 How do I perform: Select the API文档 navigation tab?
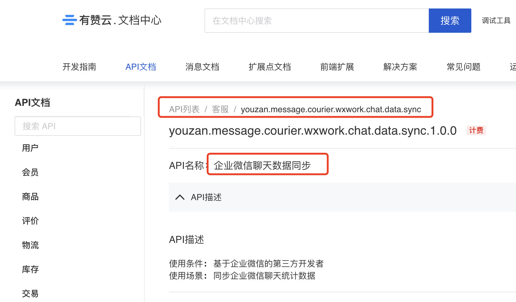[x=141, y=67]
